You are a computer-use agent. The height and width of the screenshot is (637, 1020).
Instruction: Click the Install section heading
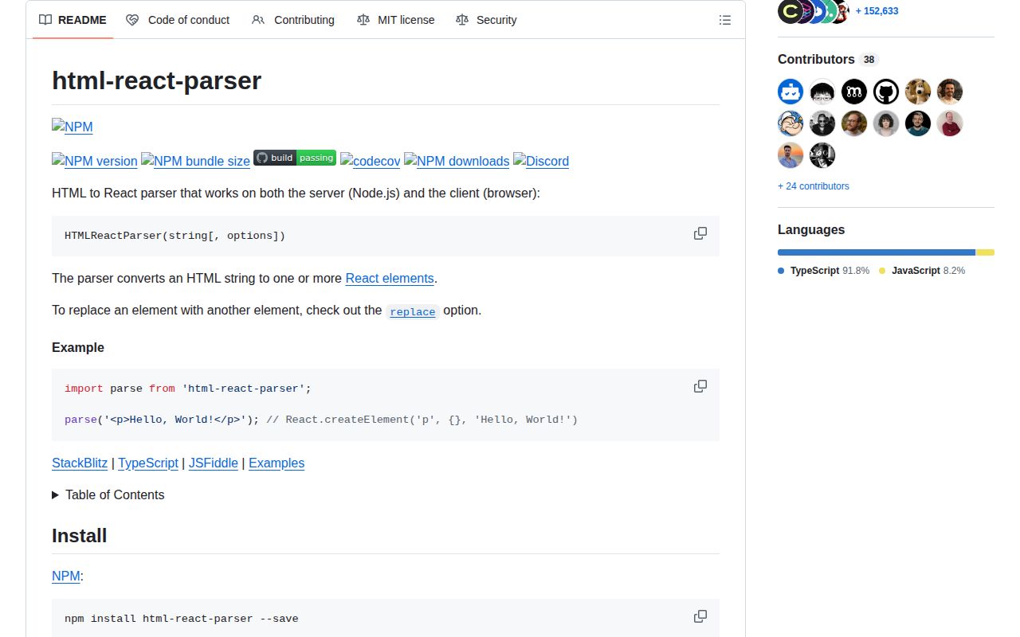[x=79, y=535]
